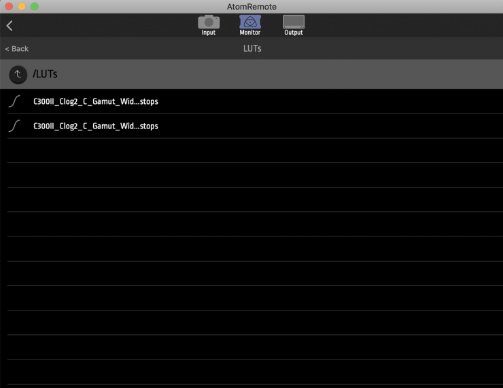
Task: Click the AtomRemote window title bar
Action: [x=251, y=6]
